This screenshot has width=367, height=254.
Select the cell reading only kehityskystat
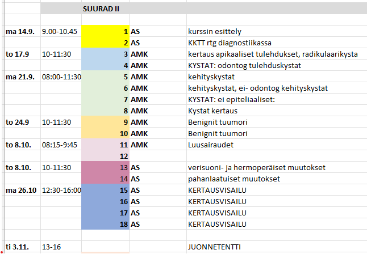tap(277, 77)
